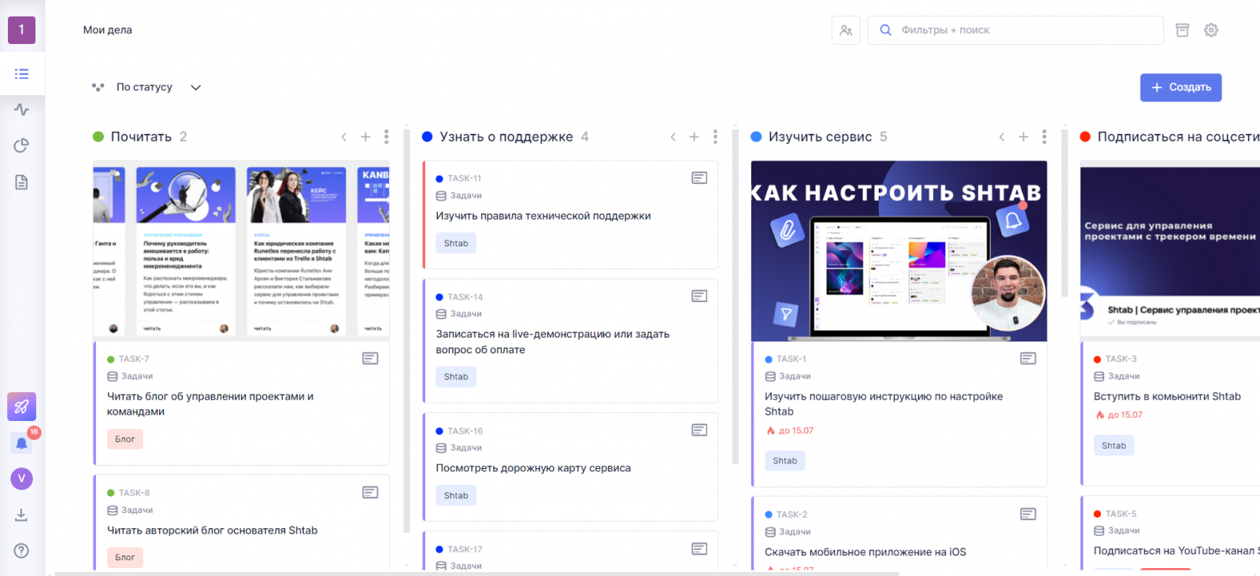
Task: Click the "Shtab" tag on TASK-14
Action: pyautogui.click(x=456, y=377)
